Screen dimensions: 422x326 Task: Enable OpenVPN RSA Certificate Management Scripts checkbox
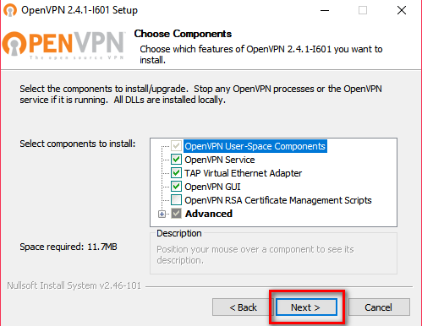pos(176,200)
